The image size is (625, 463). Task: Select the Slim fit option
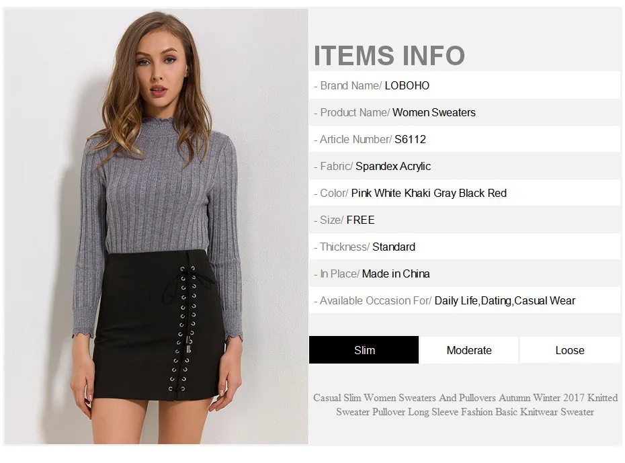[x=364, y=350]
